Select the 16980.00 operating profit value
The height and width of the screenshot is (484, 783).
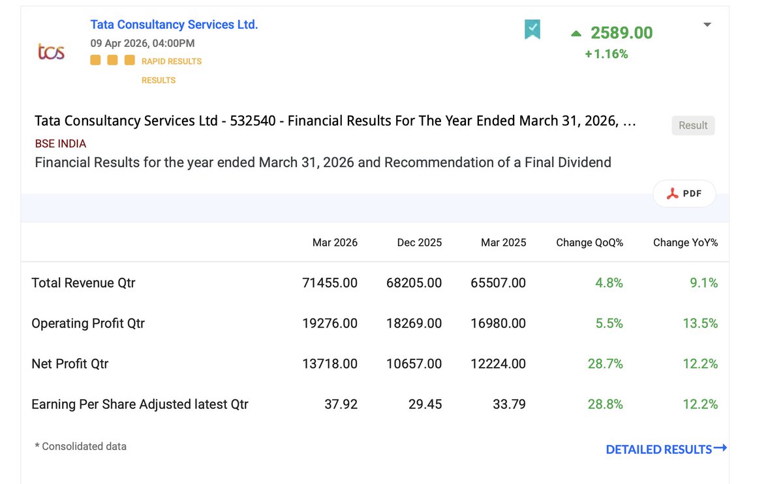pyautogui.click(x=499, y=324)
